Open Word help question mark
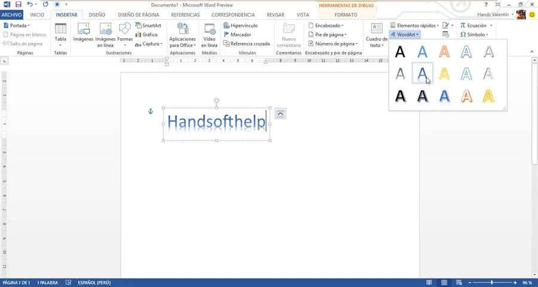This screenshot has width=538, height=287. tap(486, 4)
